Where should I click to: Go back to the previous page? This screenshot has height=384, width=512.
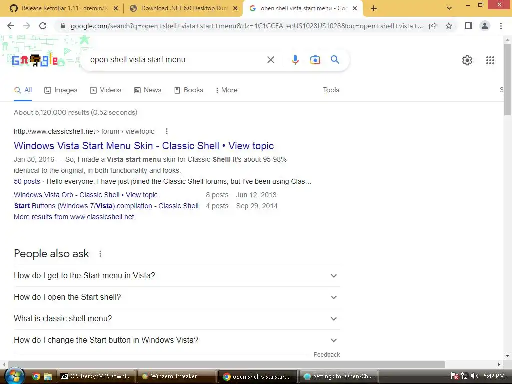[x=11, y=26]
